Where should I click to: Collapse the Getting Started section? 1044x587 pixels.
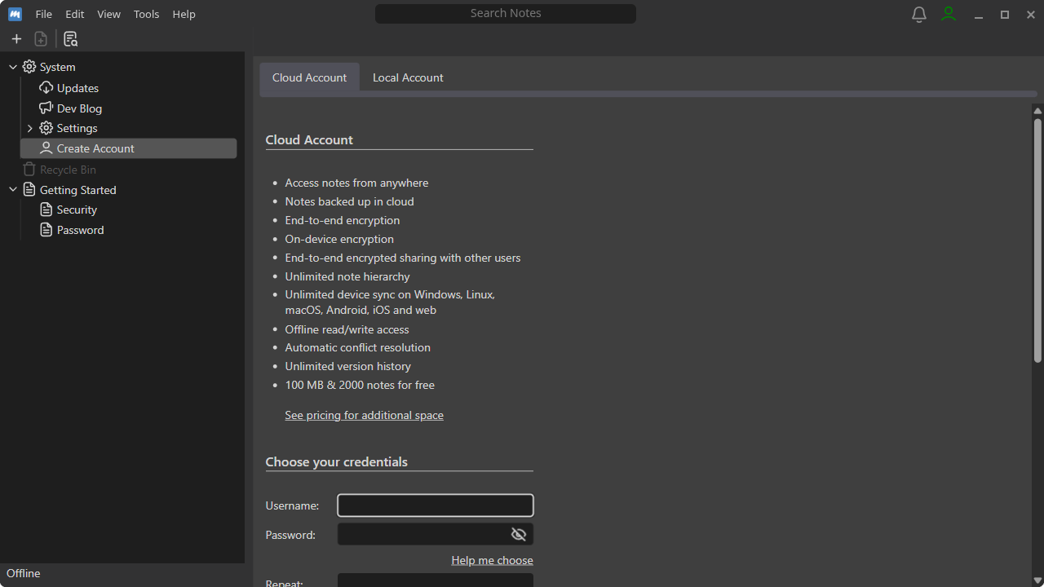pos(12,189)
